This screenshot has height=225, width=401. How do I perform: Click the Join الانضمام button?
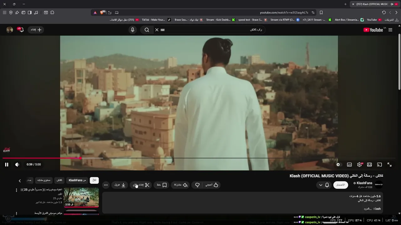click(x=341, y=185)
